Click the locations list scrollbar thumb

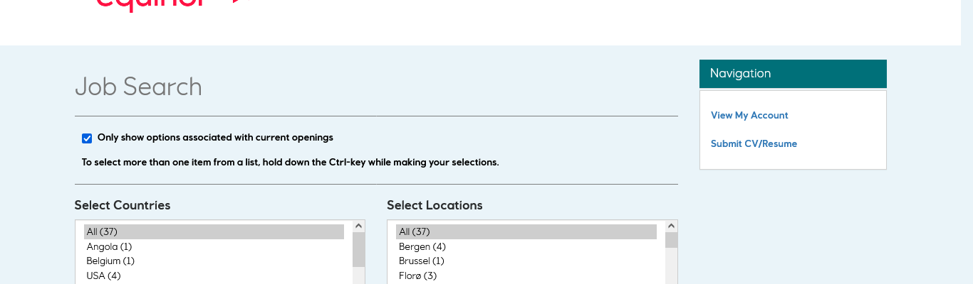671,240
